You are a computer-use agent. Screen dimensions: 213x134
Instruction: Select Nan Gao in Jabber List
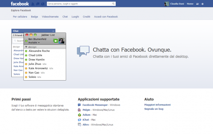(34, 73)
